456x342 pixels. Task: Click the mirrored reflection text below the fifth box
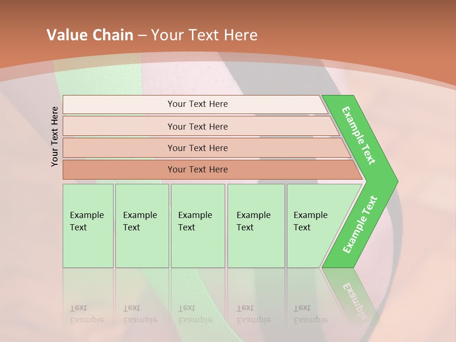tap(311, 314)
